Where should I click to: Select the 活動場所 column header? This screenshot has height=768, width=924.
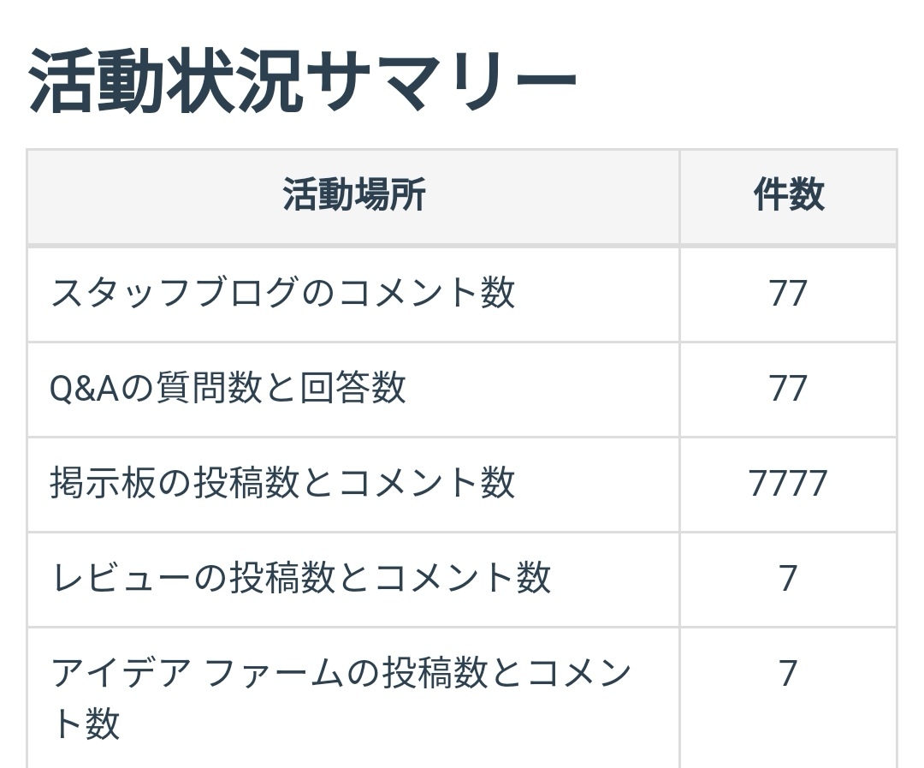pos(353,196)
